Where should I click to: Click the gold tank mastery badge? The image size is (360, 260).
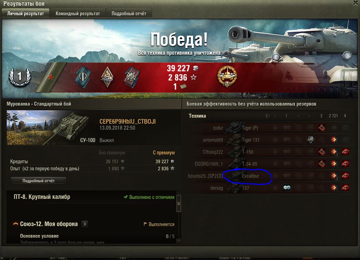227,76
